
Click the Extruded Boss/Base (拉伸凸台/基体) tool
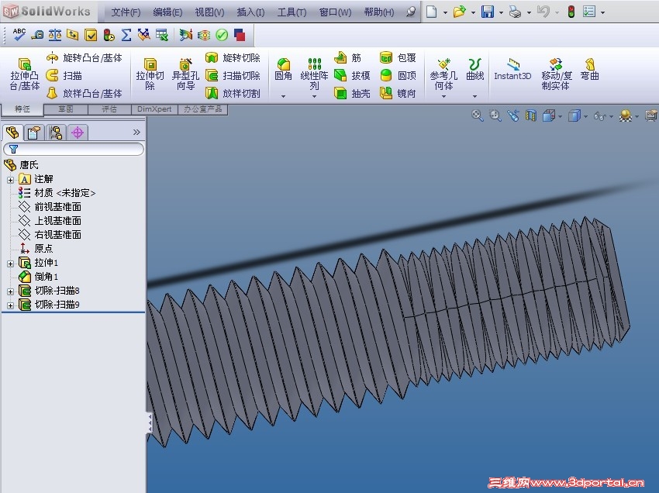click(24, 74)
